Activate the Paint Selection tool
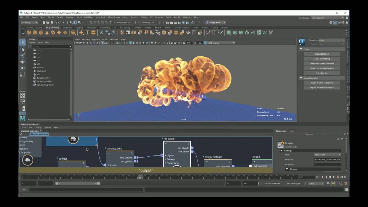368x207 pixels. (22, 55)
